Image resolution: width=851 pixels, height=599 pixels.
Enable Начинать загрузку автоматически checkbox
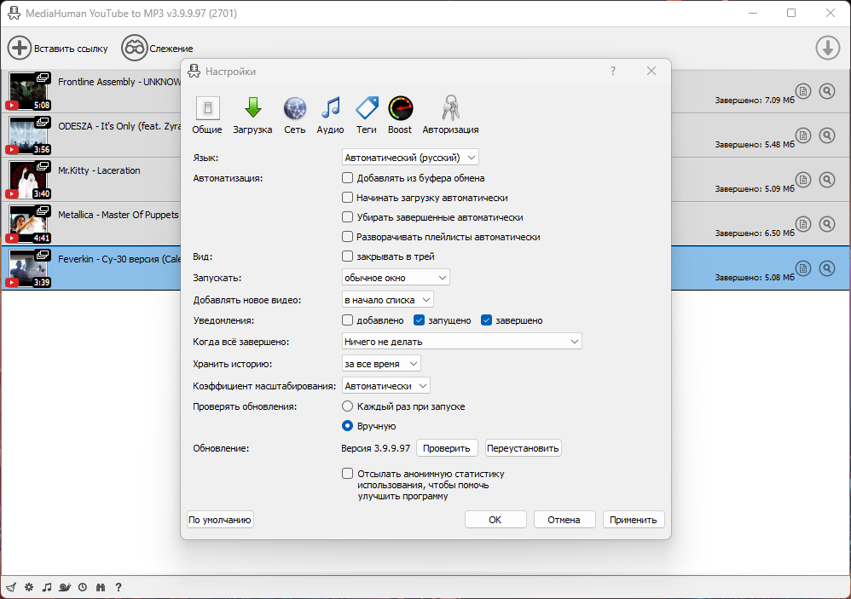347,198
